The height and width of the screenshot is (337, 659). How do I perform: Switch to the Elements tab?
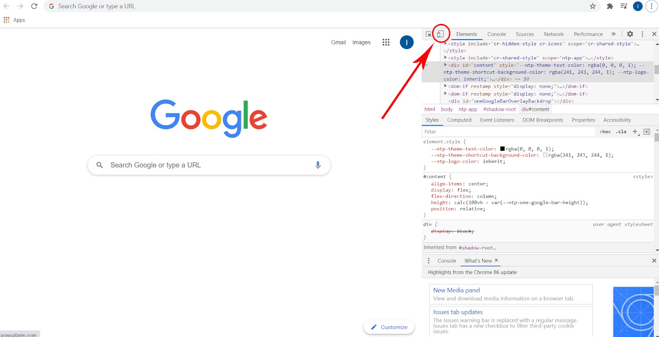[467, 34]
